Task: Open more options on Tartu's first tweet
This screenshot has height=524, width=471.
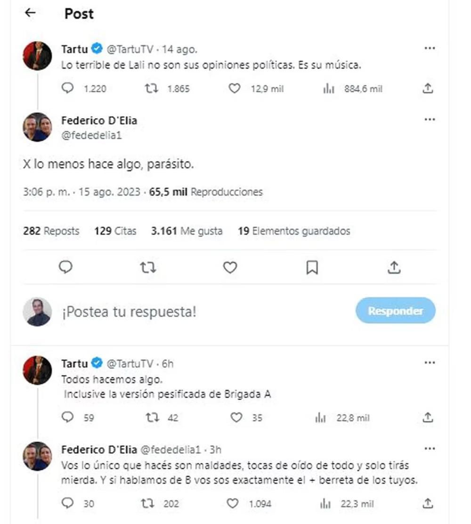Action: [429, 48]
